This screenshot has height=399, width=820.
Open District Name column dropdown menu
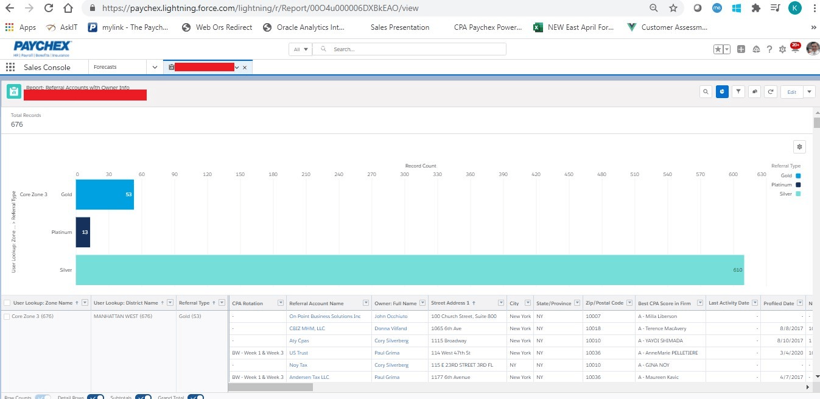click(x=170, y=303)
